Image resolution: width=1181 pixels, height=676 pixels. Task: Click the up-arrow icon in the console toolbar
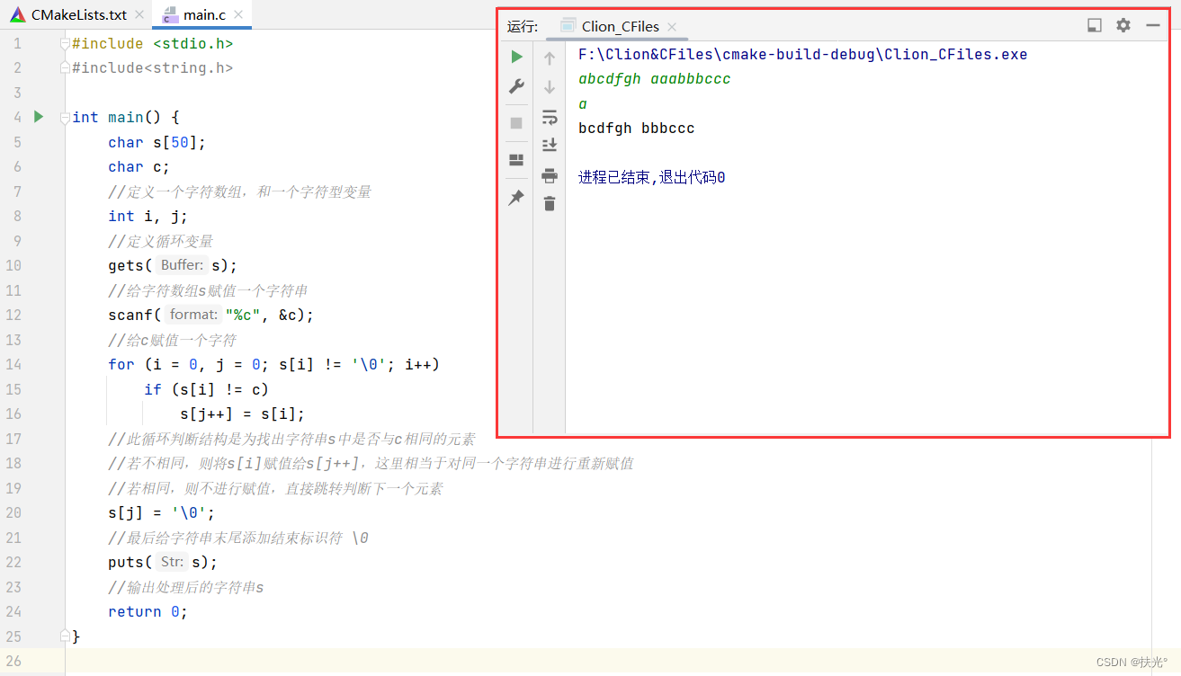coord(550,58)
